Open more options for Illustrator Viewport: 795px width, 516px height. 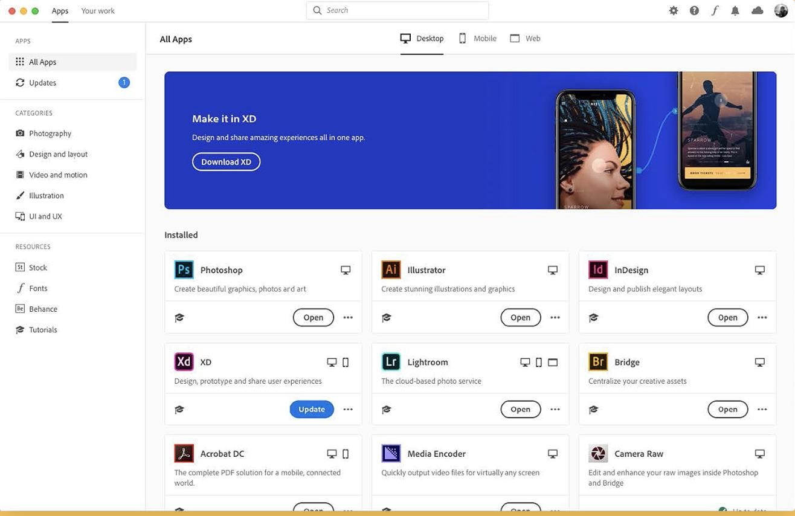pyautogui.click(x=555, y=317)
